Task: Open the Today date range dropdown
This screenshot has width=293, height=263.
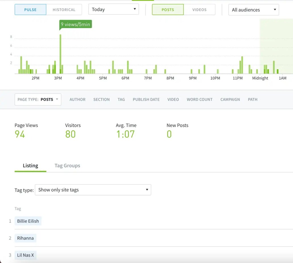Action: pyautogui.click(x=113, y=9)
